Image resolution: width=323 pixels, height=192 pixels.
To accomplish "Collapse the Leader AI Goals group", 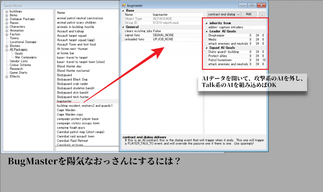I will (207, 31).
